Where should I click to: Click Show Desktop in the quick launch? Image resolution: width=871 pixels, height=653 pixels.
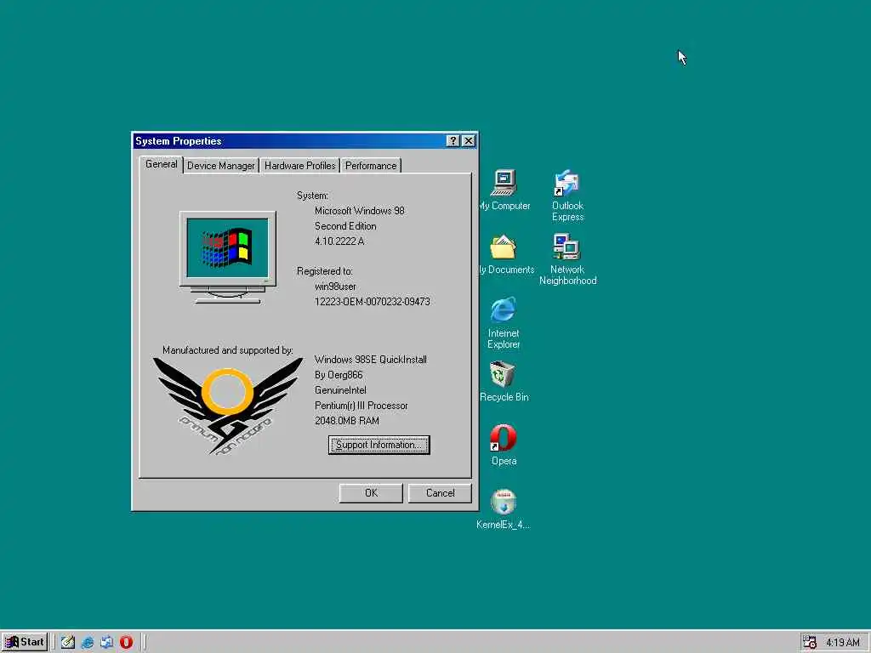(x=68, y=642)
